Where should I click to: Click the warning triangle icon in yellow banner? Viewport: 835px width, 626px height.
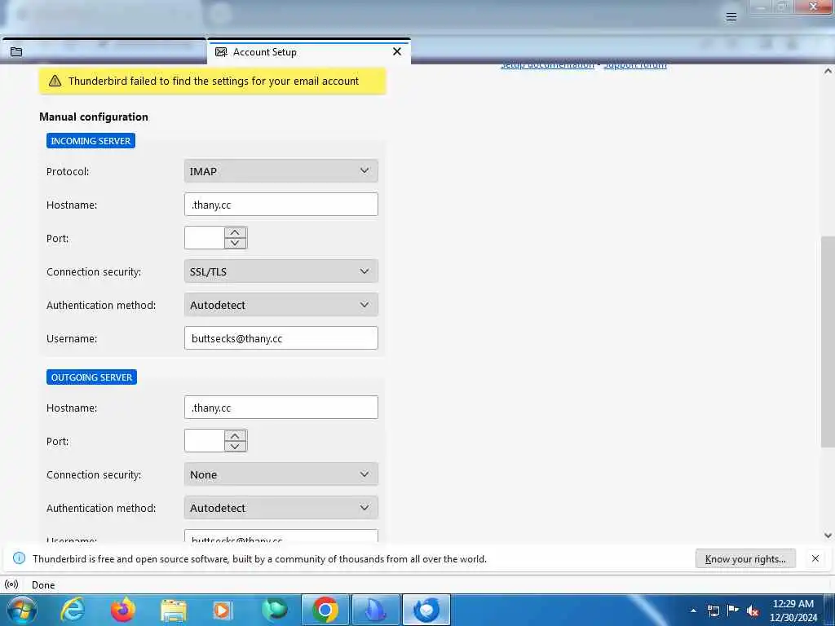(x=55, y=81)
